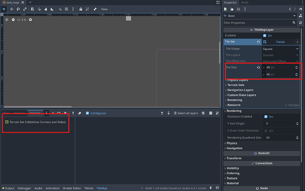The width and height of the screenshot is (305, 191).
Task: Uncheck the Enabled On checkbox
Action: pos(265,36)
